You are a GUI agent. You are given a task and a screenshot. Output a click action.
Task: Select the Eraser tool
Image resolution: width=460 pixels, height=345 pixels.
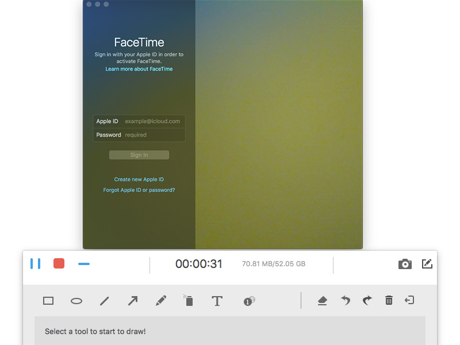pyautogui.click(x=323, y=300)
